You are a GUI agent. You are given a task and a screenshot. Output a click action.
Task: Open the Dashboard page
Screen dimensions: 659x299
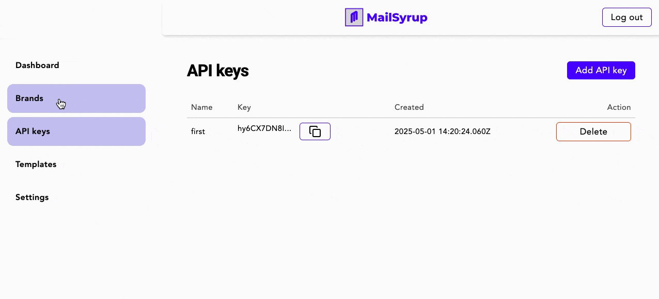[37, 65]
